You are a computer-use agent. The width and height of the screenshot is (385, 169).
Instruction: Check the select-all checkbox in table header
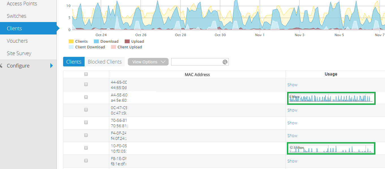[86, 74]
